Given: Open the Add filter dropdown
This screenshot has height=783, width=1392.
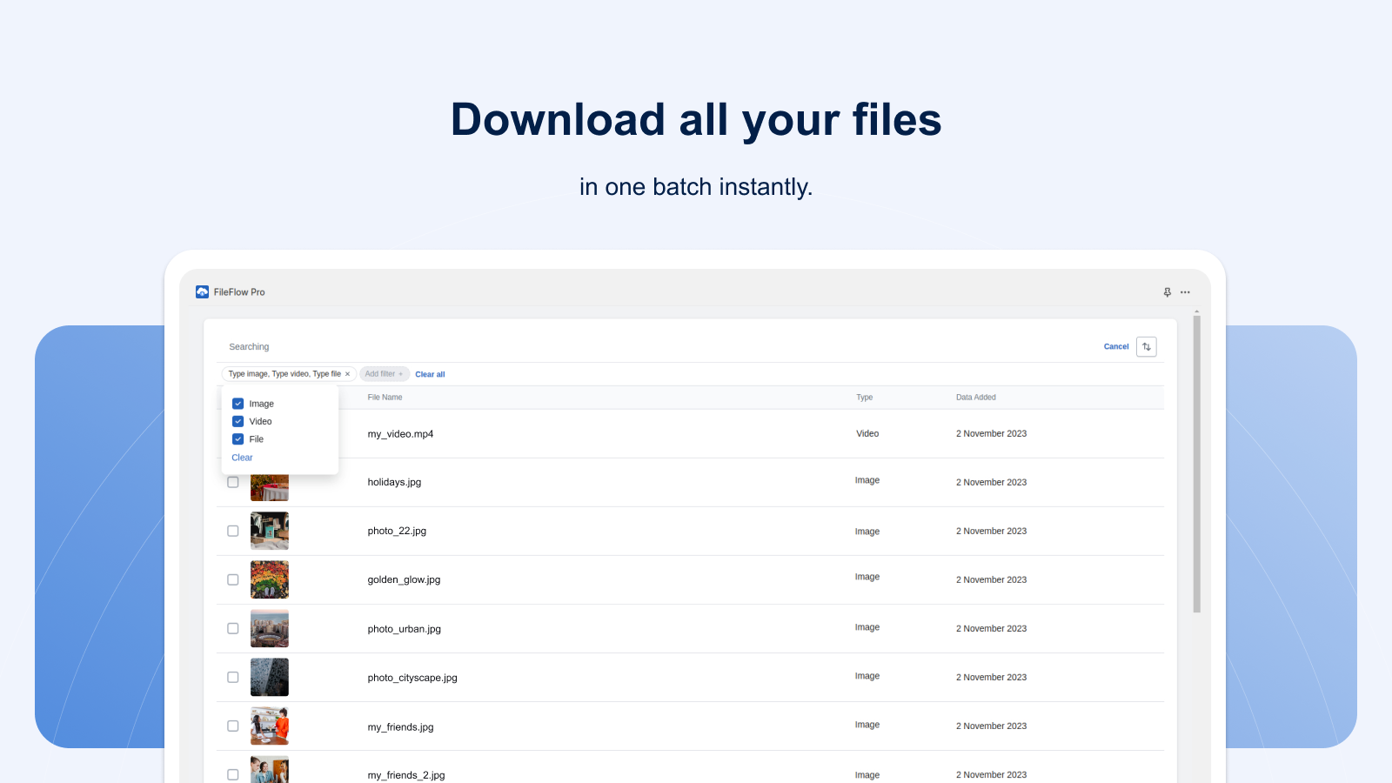Looking at the screenshot, I should (x=384, y=373).
